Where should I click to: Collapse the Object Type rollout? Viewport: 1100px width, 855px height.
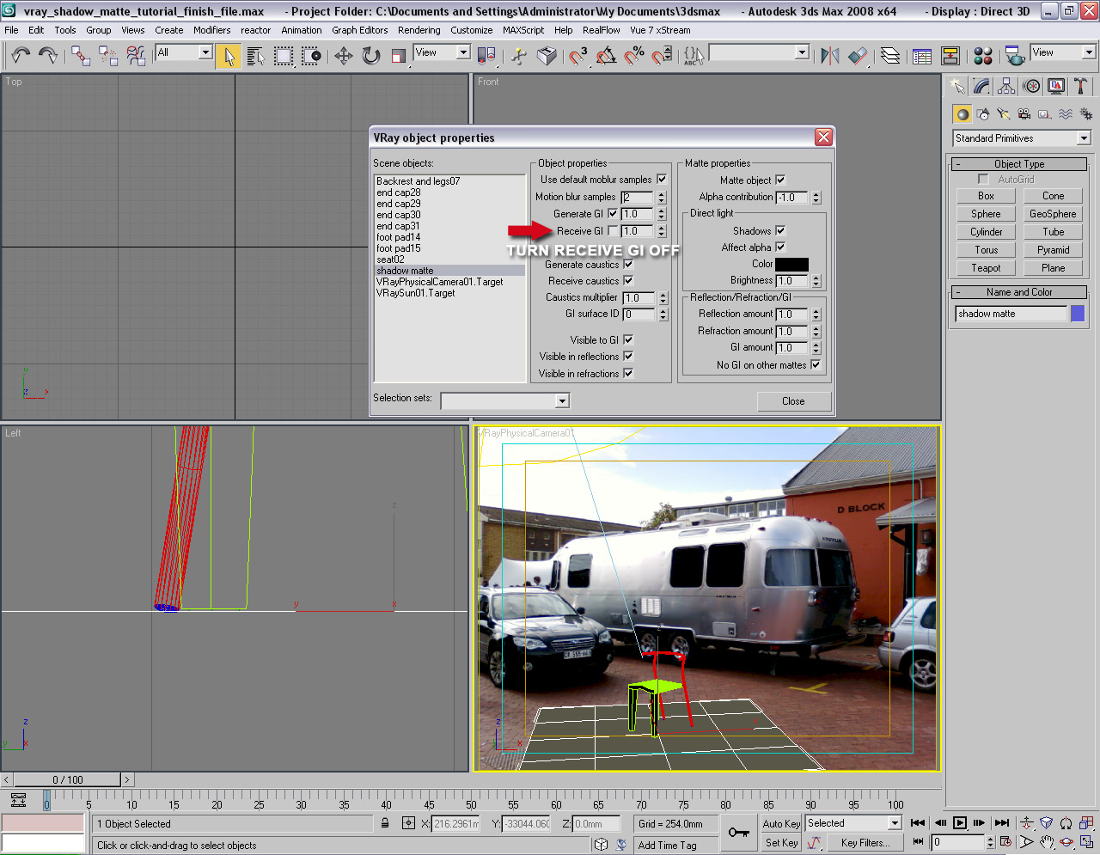(x=1019, y=164)
